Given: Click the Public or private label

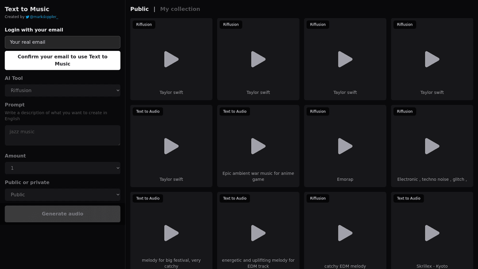Looking at the screenshot, I should pos(27,182).
